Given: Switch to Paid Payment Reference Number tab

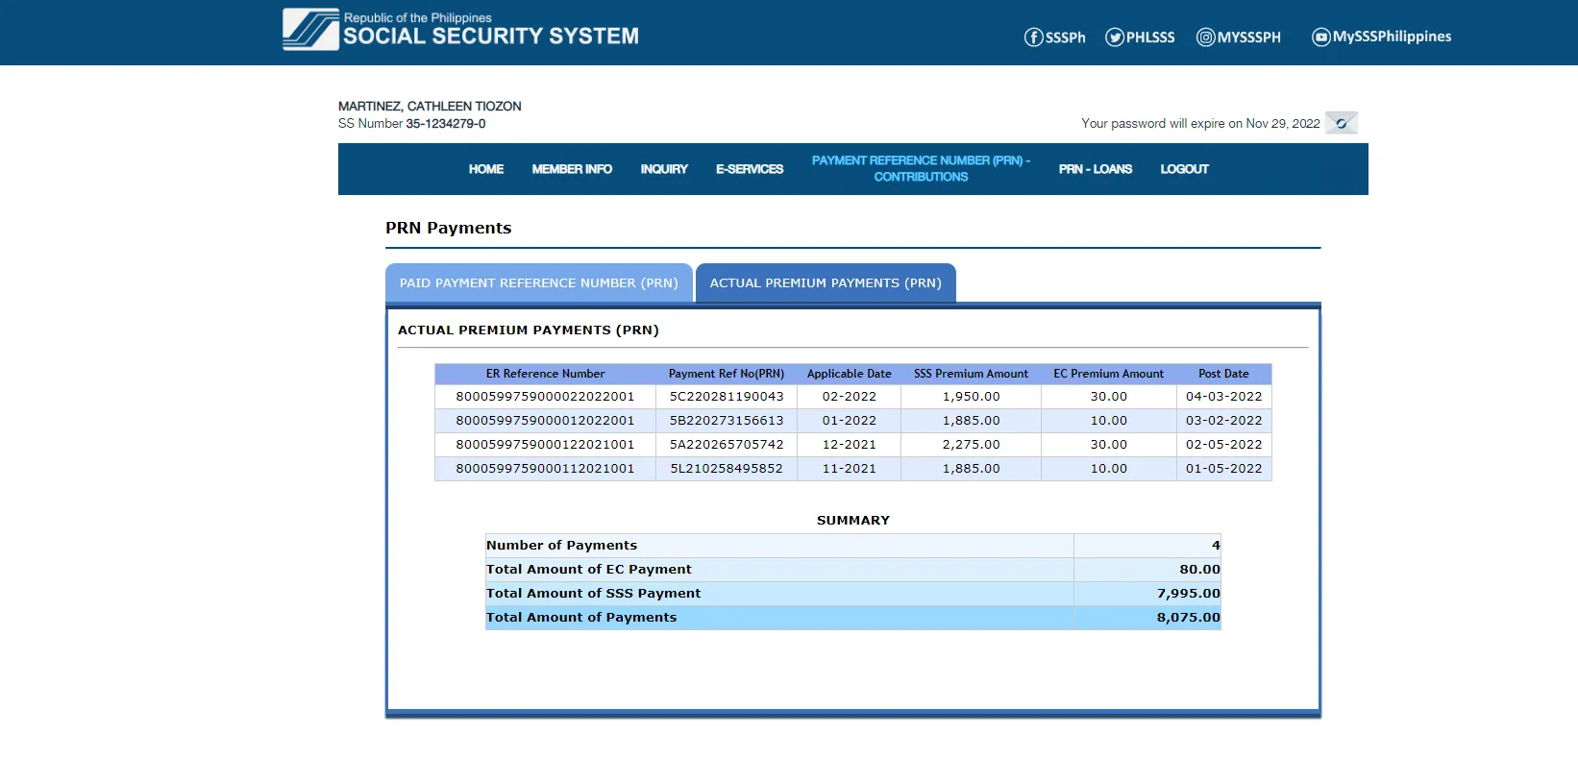Looking at the screenshot, I should [538, 283].
